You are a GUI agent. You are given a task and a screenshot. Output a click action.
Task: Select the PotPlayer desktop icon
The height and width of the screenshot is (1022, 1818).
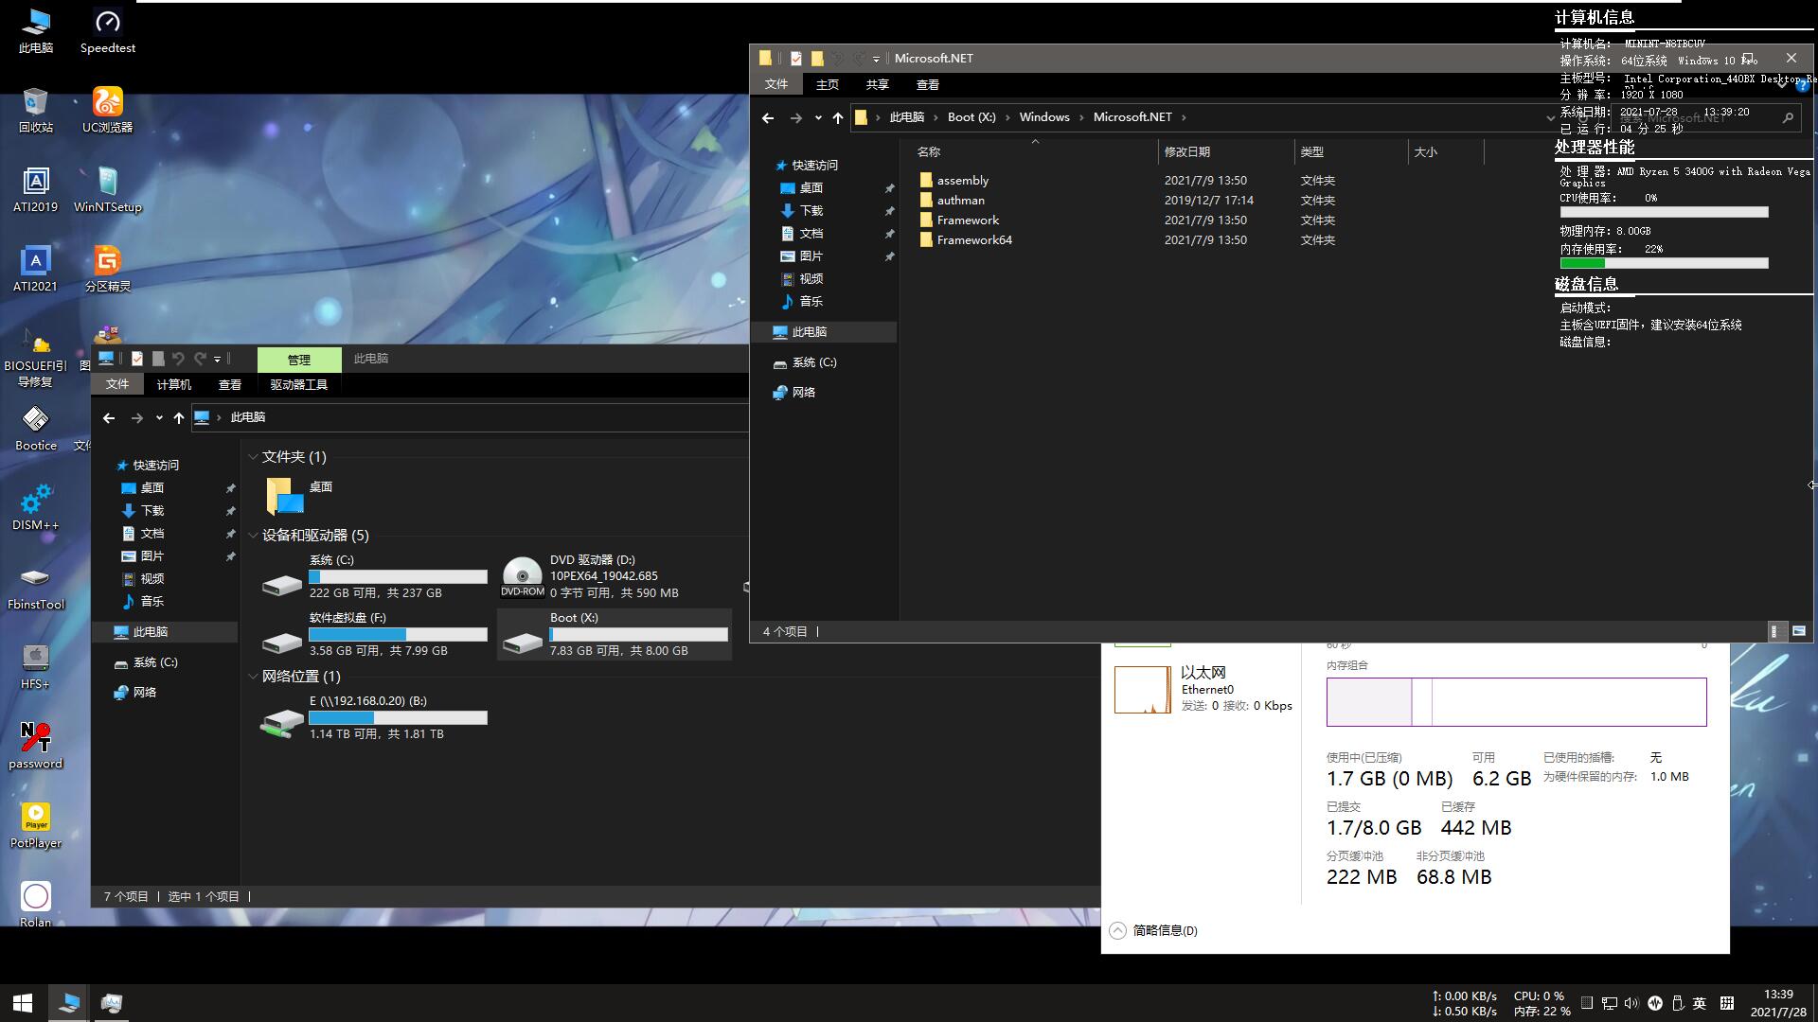tap(35, 825)
